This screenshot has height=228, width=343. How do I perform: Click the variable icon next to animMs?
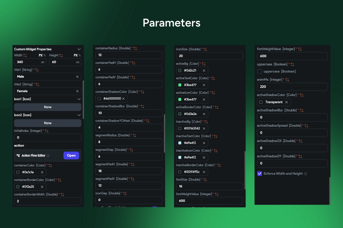coord(287,80)
